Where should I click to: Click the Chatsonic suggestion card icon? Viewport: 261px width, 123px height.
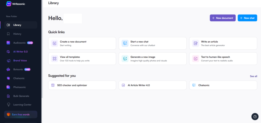[194, 85]
